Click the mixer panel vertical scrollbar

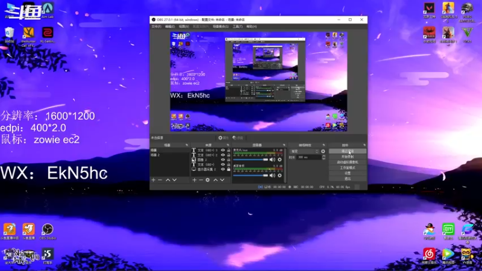point(286,165)
